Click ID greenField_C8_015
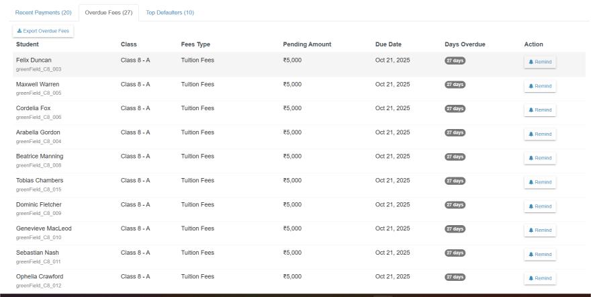 [x=38, y=189]
